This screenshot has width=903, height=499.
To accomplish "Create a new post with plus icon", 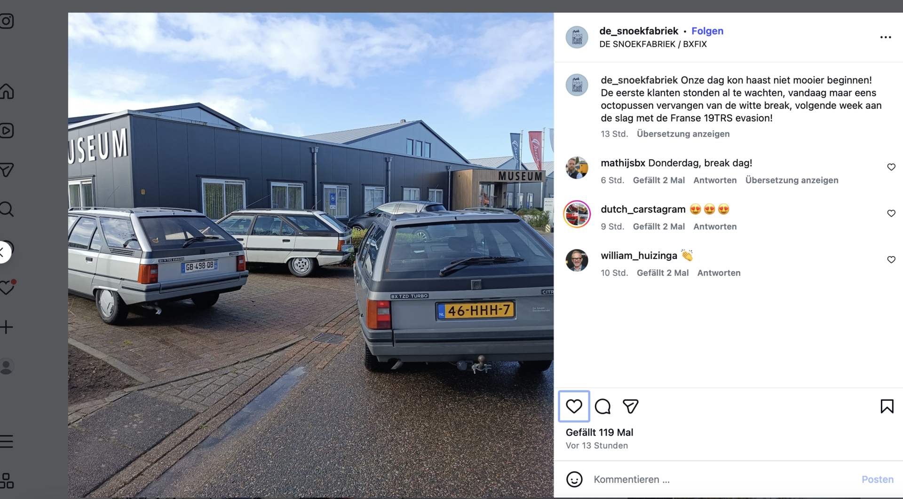I will pos(7,327).
